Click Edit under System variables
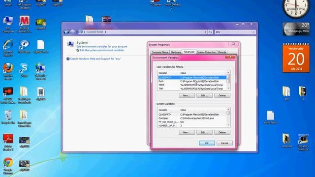This screenshot has width=315, height=177. click(204, 132)
